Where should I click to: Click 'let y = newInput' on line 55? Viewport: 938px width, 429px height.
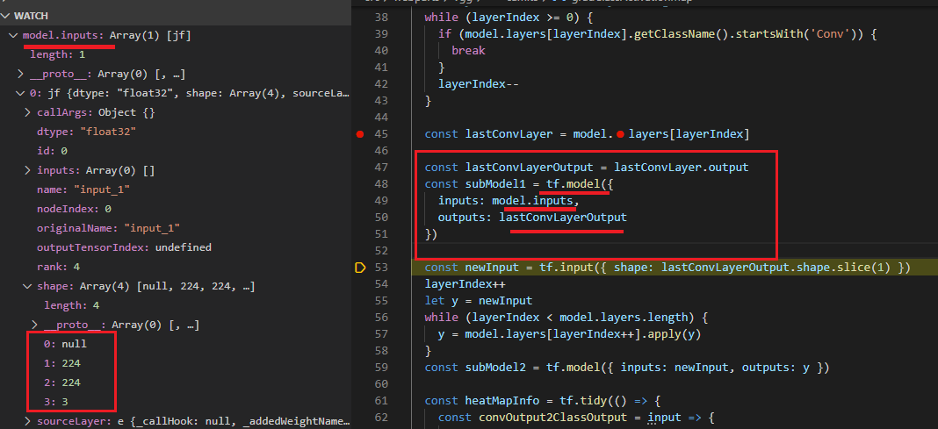tap(479, 301)
